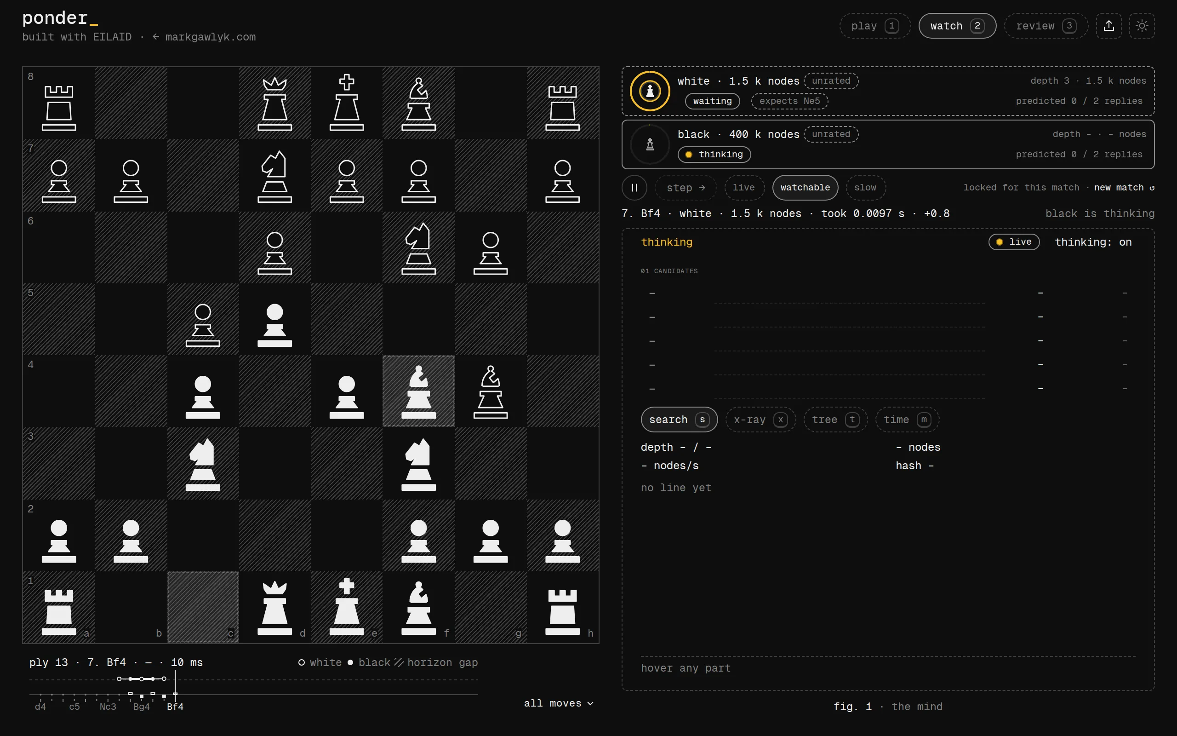Select the black knight on d7
Screen dimensions: 1177x736
(x=275, y=177)
